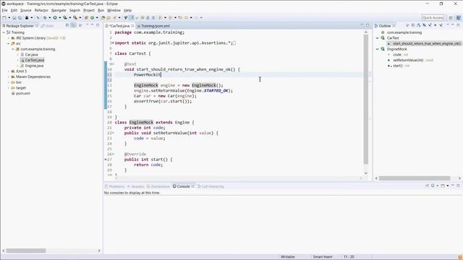Click the New file toolbar icon
The width and height of the screenshot is (463, 260).
pyautogui.click(x=4, y=17)
